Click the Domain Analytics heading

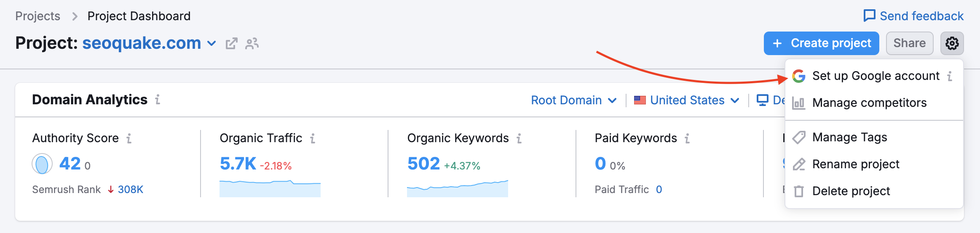click(x=90, y=100)
